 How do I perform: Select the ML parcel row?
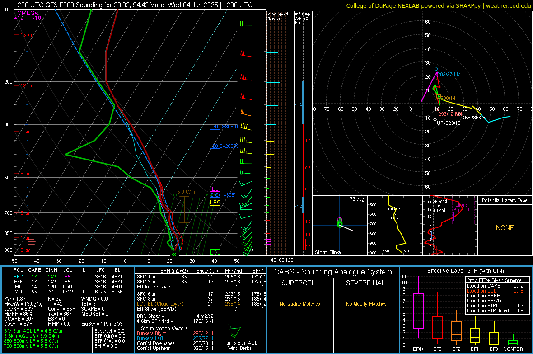pyautogui.click(x=68, y=287)
